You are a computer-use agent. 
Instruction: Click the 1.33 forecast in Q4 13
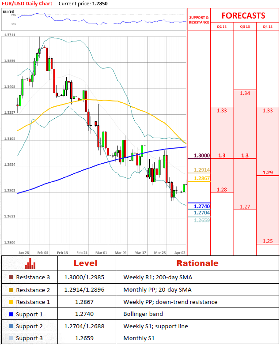pyautogui.click(x=268, y=110)
